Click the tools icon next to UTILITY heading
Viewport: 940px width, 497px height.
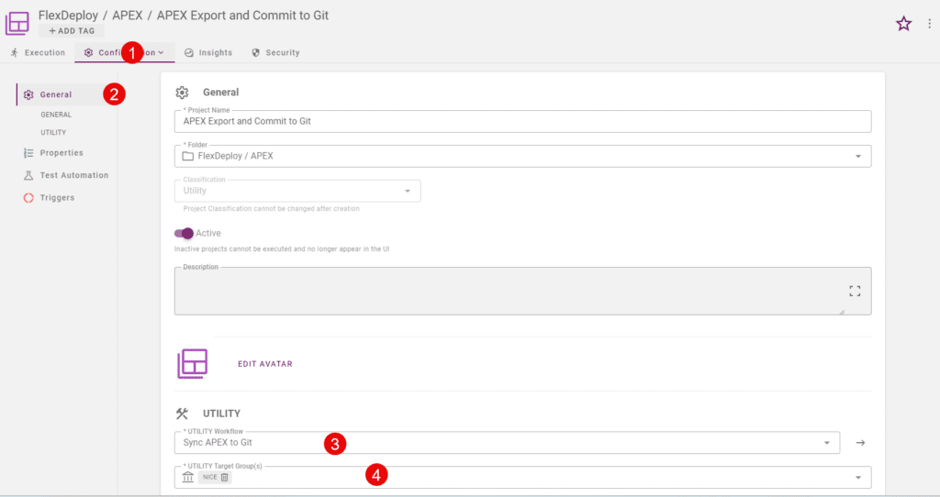(182, 414)
